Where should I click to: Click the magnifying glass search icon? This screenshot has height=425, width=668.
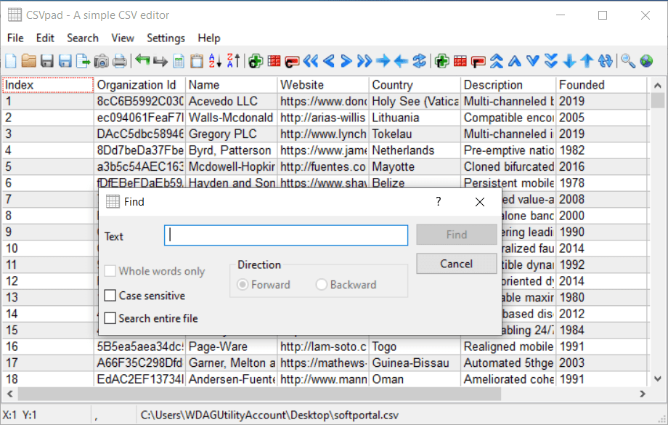628,61
